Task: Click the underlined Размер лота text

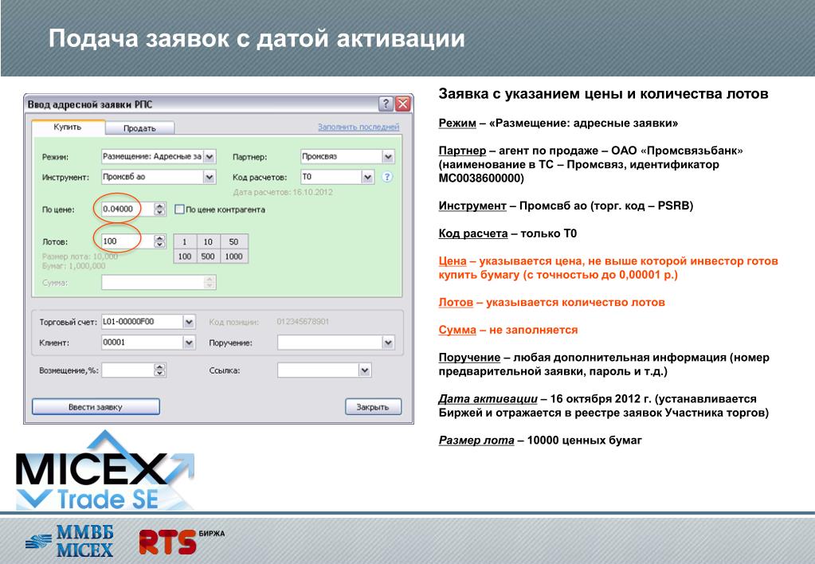Action: [x=476, y=441]
